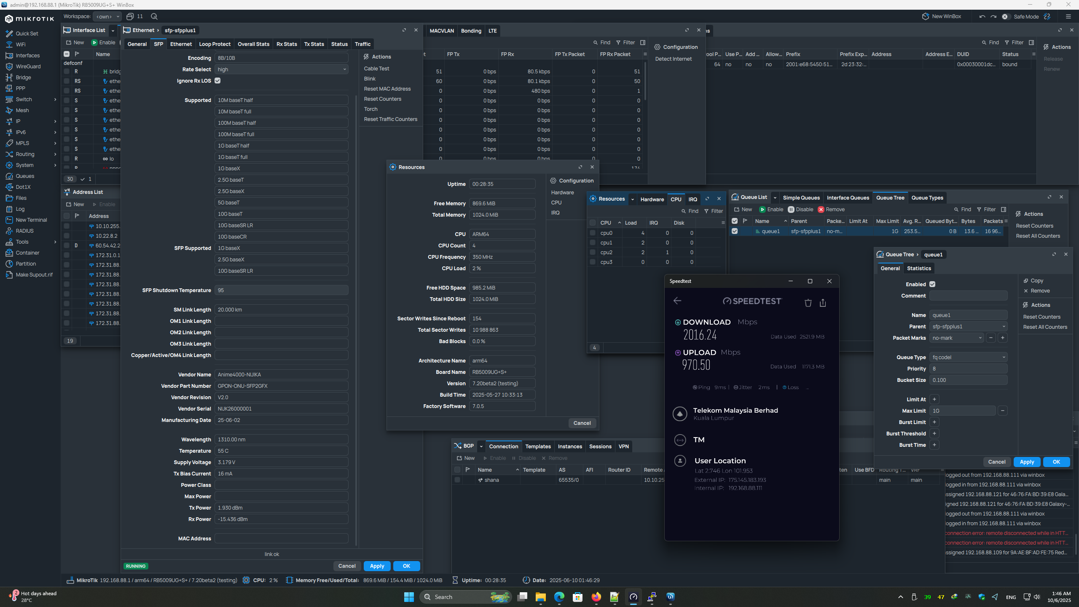Click the redo arrow in the top bar
The image size is (1079, 607).
tap(993, 16)
